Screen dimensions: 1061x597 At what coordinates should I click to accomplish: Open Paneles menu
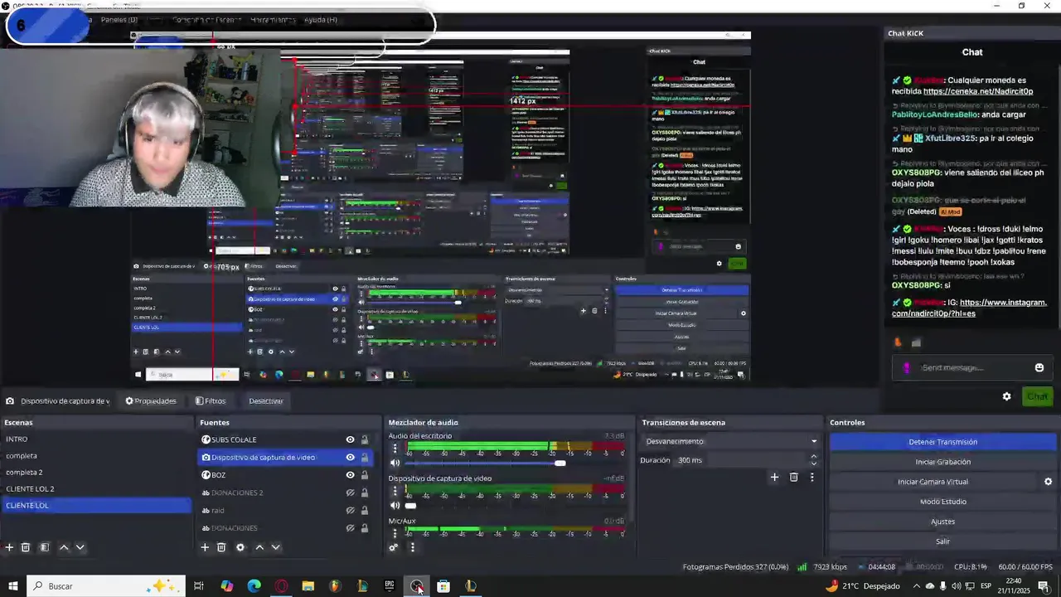tap(119, 20)
